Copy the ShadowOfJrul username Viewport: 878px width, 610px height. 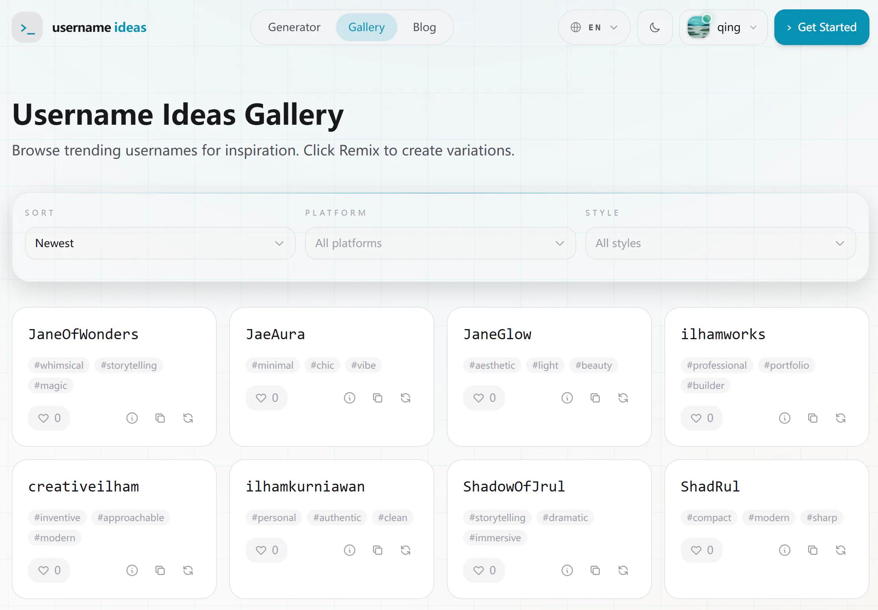pyautogui.click(x=595, y=570)
